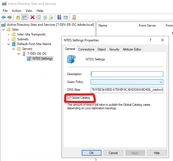Click the red X Delete toolbar icon
173x161 pixels.
pyautogui.click(x=33, y=17)
